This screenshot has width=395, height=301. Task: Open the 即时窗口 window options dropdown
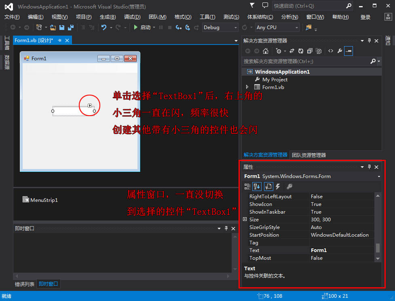219,229
